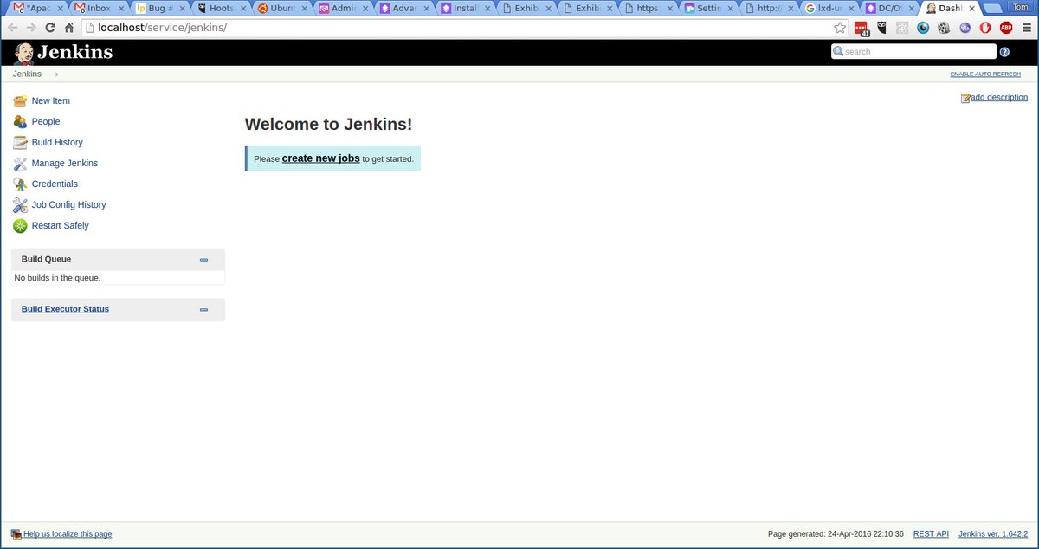This screenshot has height=549, width=1039.
Task: Click the Adblock Plus ABP extension icon
Action: (x=1006, y=28)
